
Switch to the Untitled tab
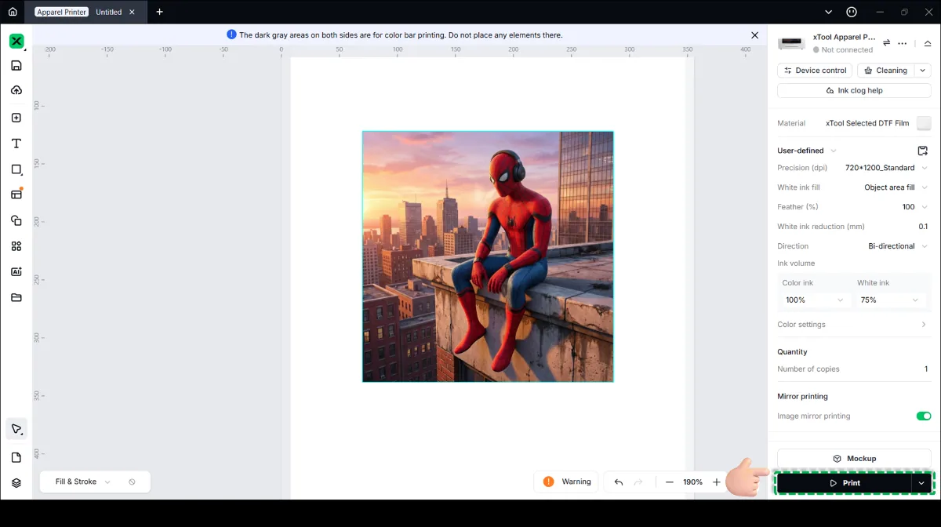109,12
